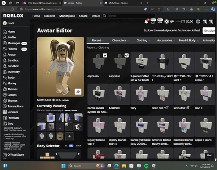Open the Spotify icon in the taskbar
The width and height of the screenshot is (217, 170).
point(146,166)
